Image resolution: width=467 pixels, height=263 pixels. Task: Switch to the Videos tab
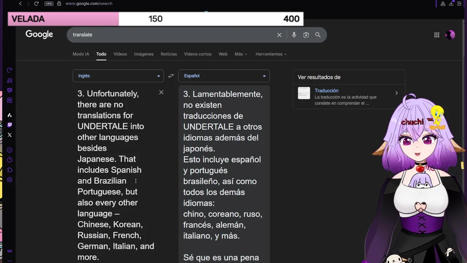click(120, 54)
